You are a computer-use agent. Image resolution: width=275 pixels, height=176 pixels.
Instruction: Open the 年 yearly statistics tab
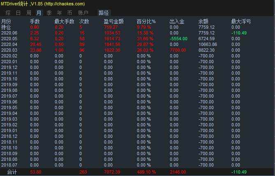(60, 13)
